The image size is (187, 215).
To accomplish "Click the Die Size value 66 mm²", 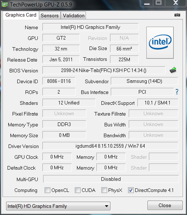I will (124, 49).
